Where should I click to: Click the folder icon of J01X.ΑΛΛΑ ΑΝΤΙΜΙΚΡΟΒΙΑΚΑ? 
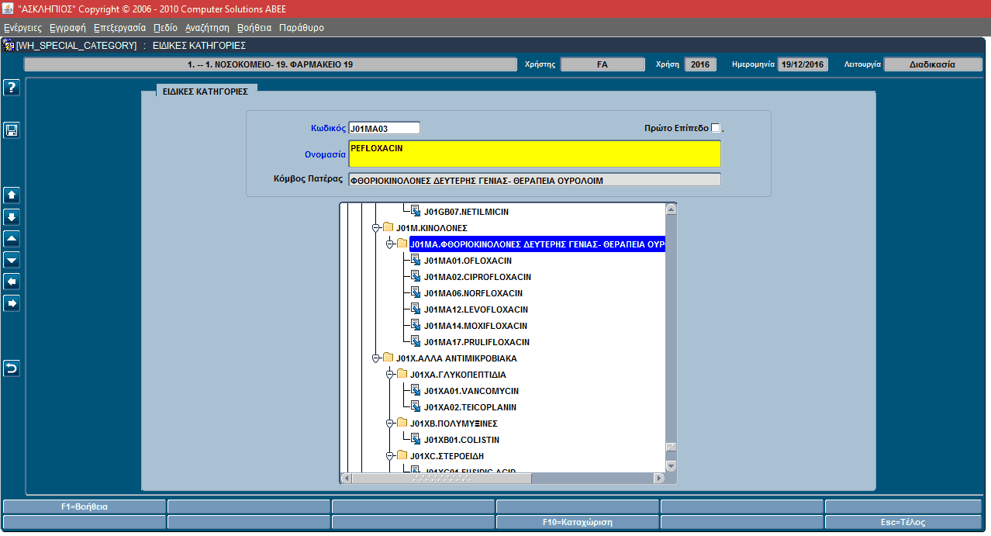point(388,358)
